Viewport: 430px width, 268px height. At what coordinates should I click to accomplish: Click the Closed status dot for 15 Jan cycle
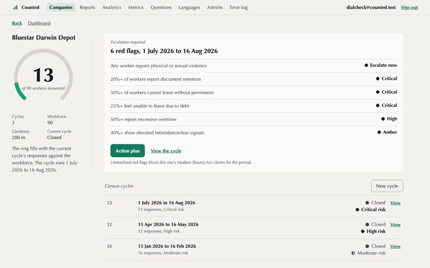click(x=367, y=246)
